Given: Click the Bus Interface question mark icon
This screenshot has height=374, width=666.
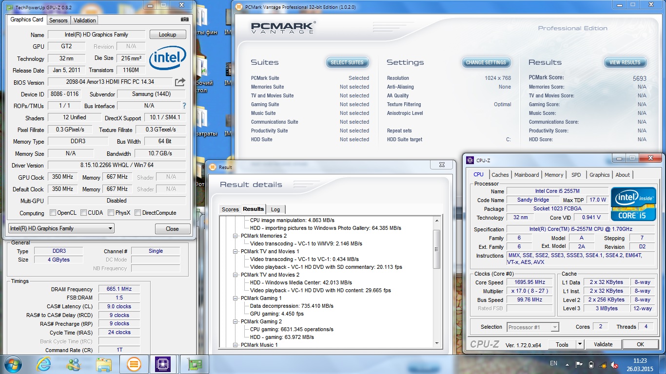Looking at the screenshot, I should (184, 106).
